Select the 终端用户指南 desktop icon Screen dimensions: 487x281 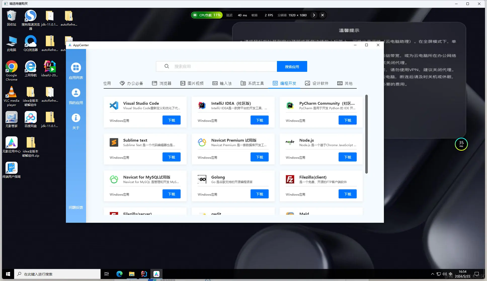12,170
